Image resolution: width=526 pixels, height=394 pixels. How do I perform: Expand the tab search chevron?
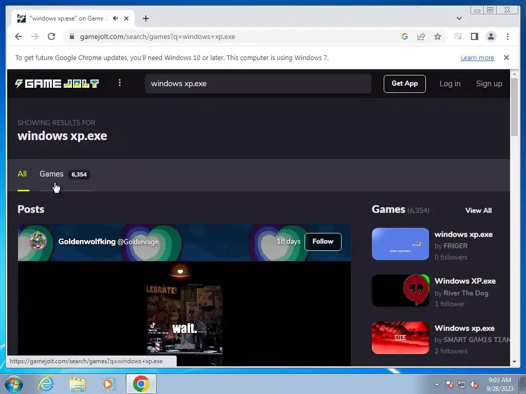[x=459, y=18]
